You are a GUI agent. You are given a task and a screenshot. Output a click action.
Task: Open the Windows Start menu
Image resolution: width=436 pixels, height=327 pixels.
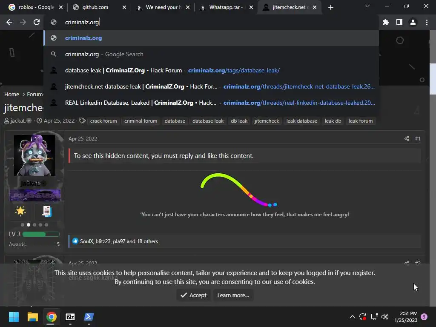(14, 317)
